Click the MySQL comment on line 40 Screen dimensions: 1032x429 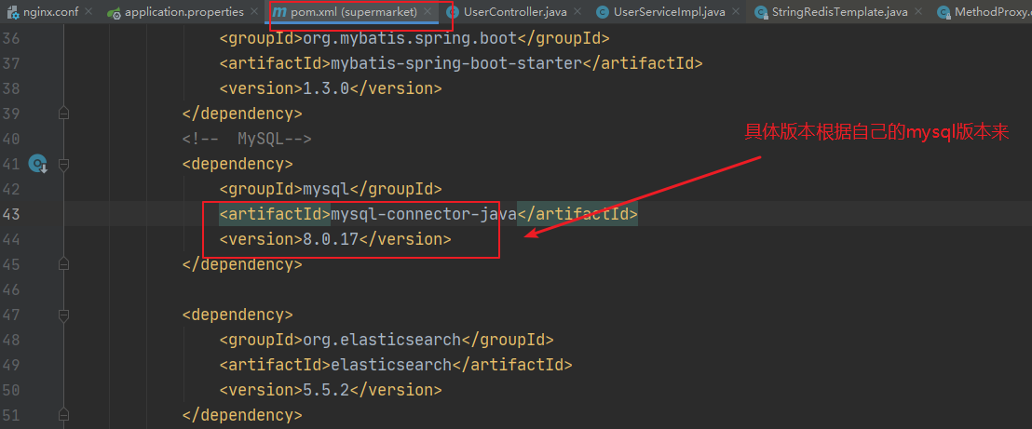[247, 139]
